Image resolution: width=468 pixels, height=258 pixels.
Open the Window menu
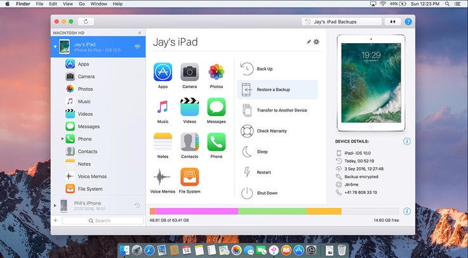(x=99, y=4)
